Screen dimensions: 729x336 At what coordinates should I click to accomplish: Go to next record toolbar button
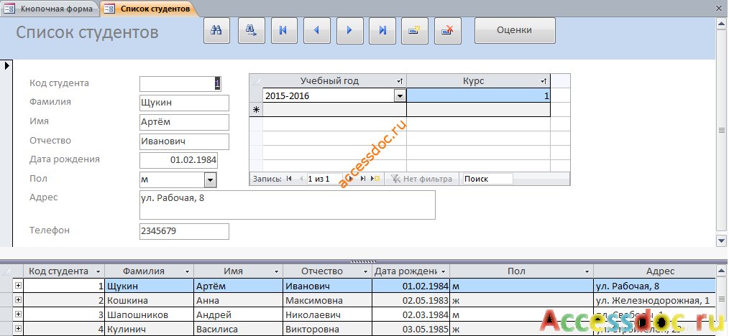(349, 31)
